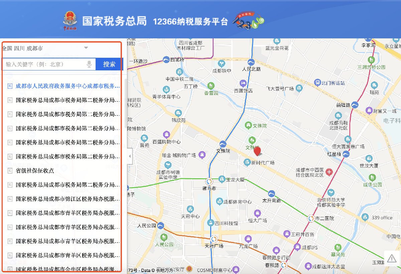Click the 百盛购物中心 shopping bag icon
401x274 pixels.
coord(166,134)
